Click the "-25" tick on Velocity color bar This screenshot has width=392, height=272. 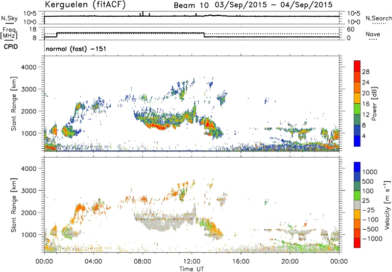click(x=368, y=210)
